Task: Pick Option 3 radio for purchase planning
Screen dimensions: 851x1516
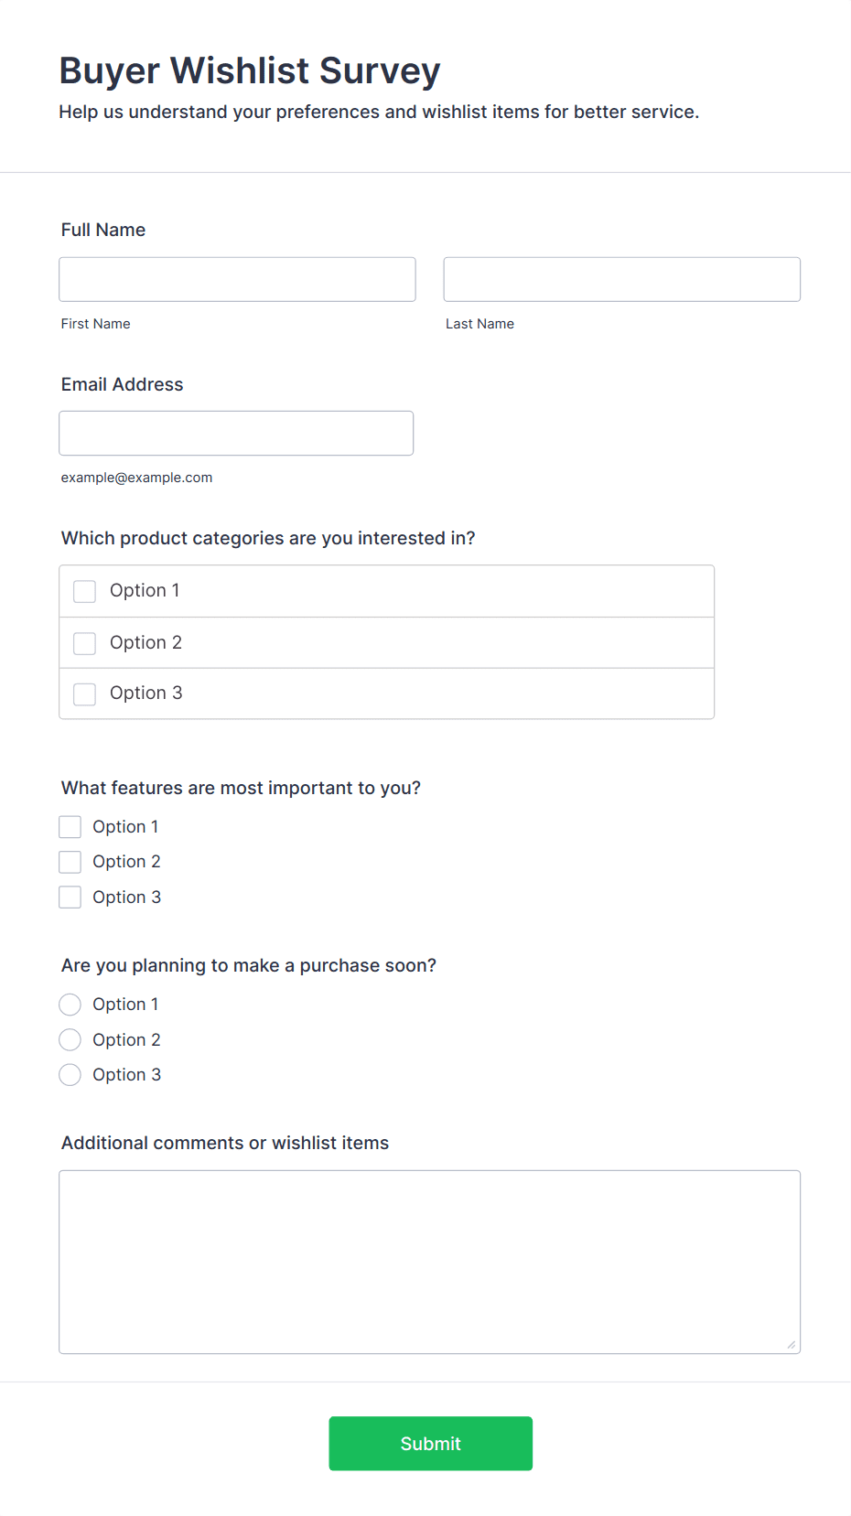Action: pos(70,1075)
